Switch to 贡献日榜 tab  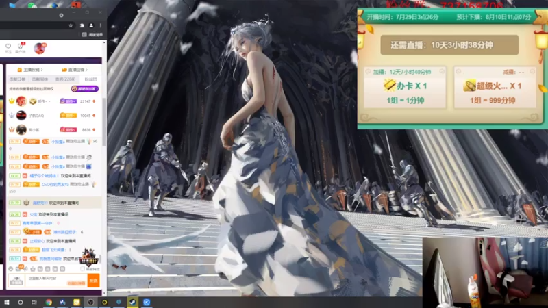(x=17, y=79)
